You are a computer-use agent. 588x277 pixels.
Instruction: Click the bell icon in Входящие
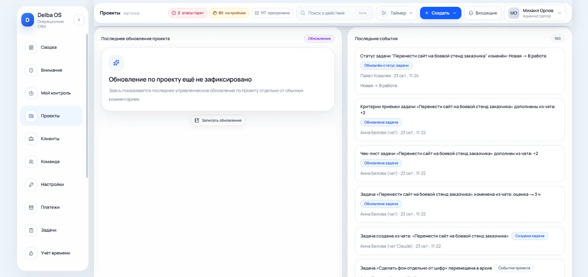[471, 13]
